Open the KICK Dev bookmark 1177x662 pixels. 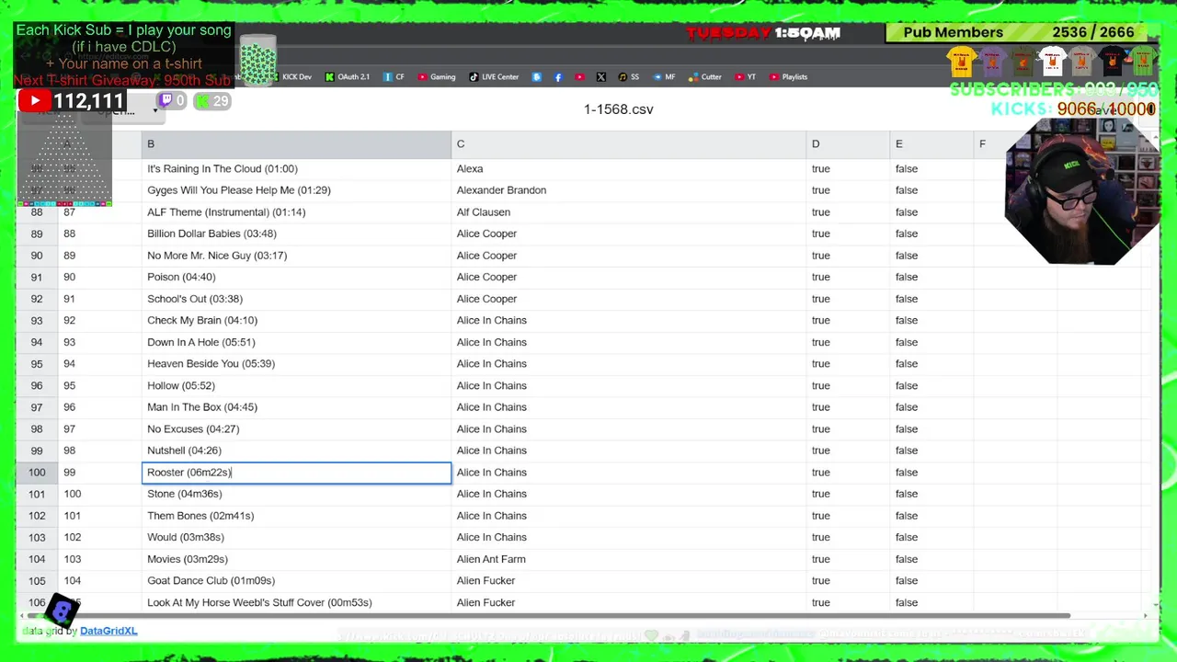pyautogui.click(x=291, y=77)
